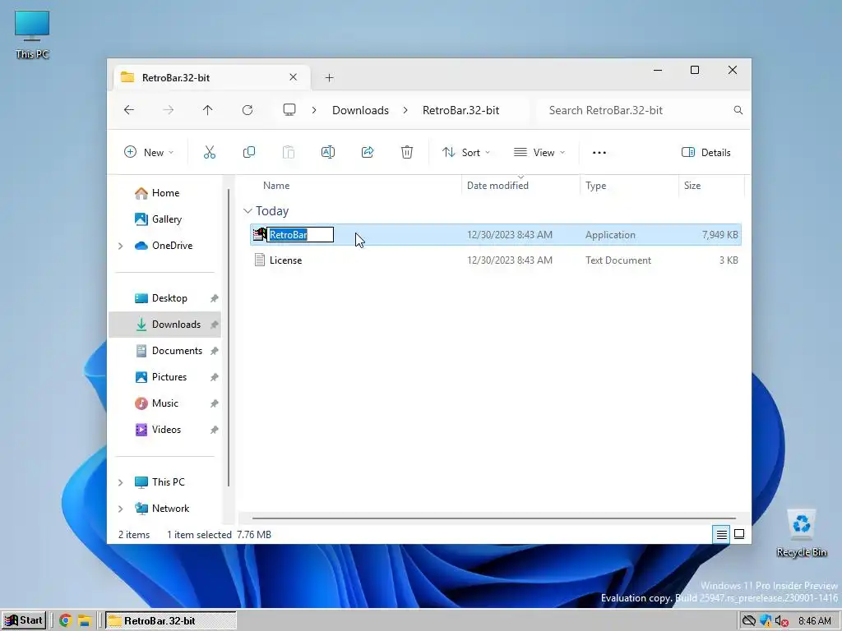Open This PC desktop icon

click(x=32, y=33)
